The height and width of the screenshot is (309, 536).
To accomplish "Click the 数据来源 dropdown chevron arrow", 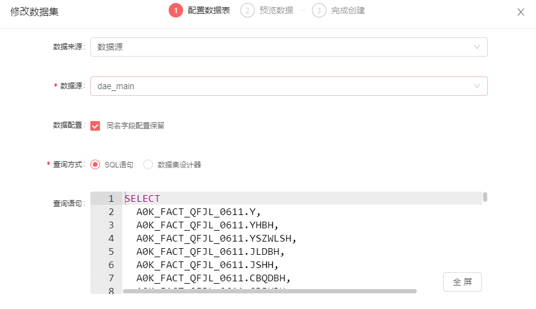I will coord(477,47).
